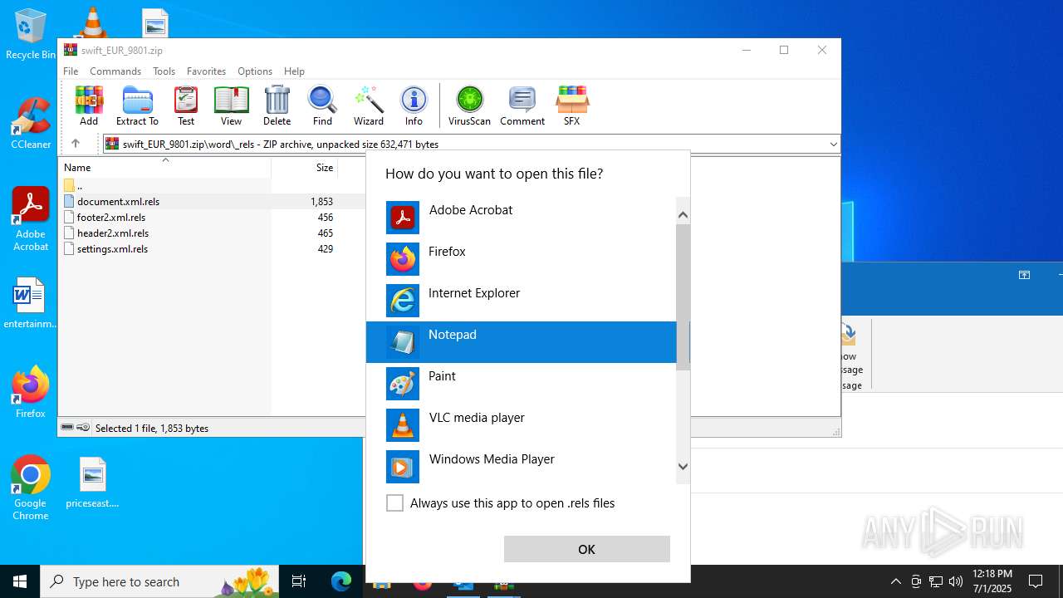Select Notepad in the app list
Image resolution: width=1063 pixels, height=598 pixels.
point(522,342)
